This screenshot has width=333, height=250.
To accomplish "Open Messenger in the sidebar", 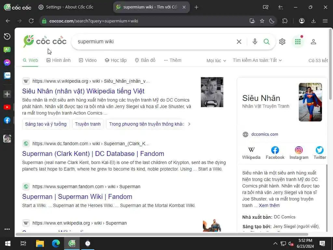I will pos(7,62).
